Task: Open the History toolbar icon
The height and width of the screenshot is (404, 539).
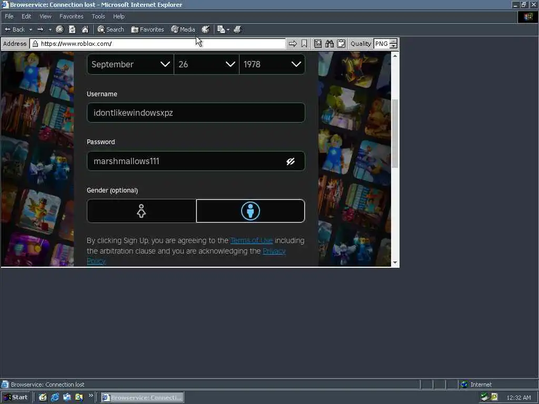Action: (206, 29)
